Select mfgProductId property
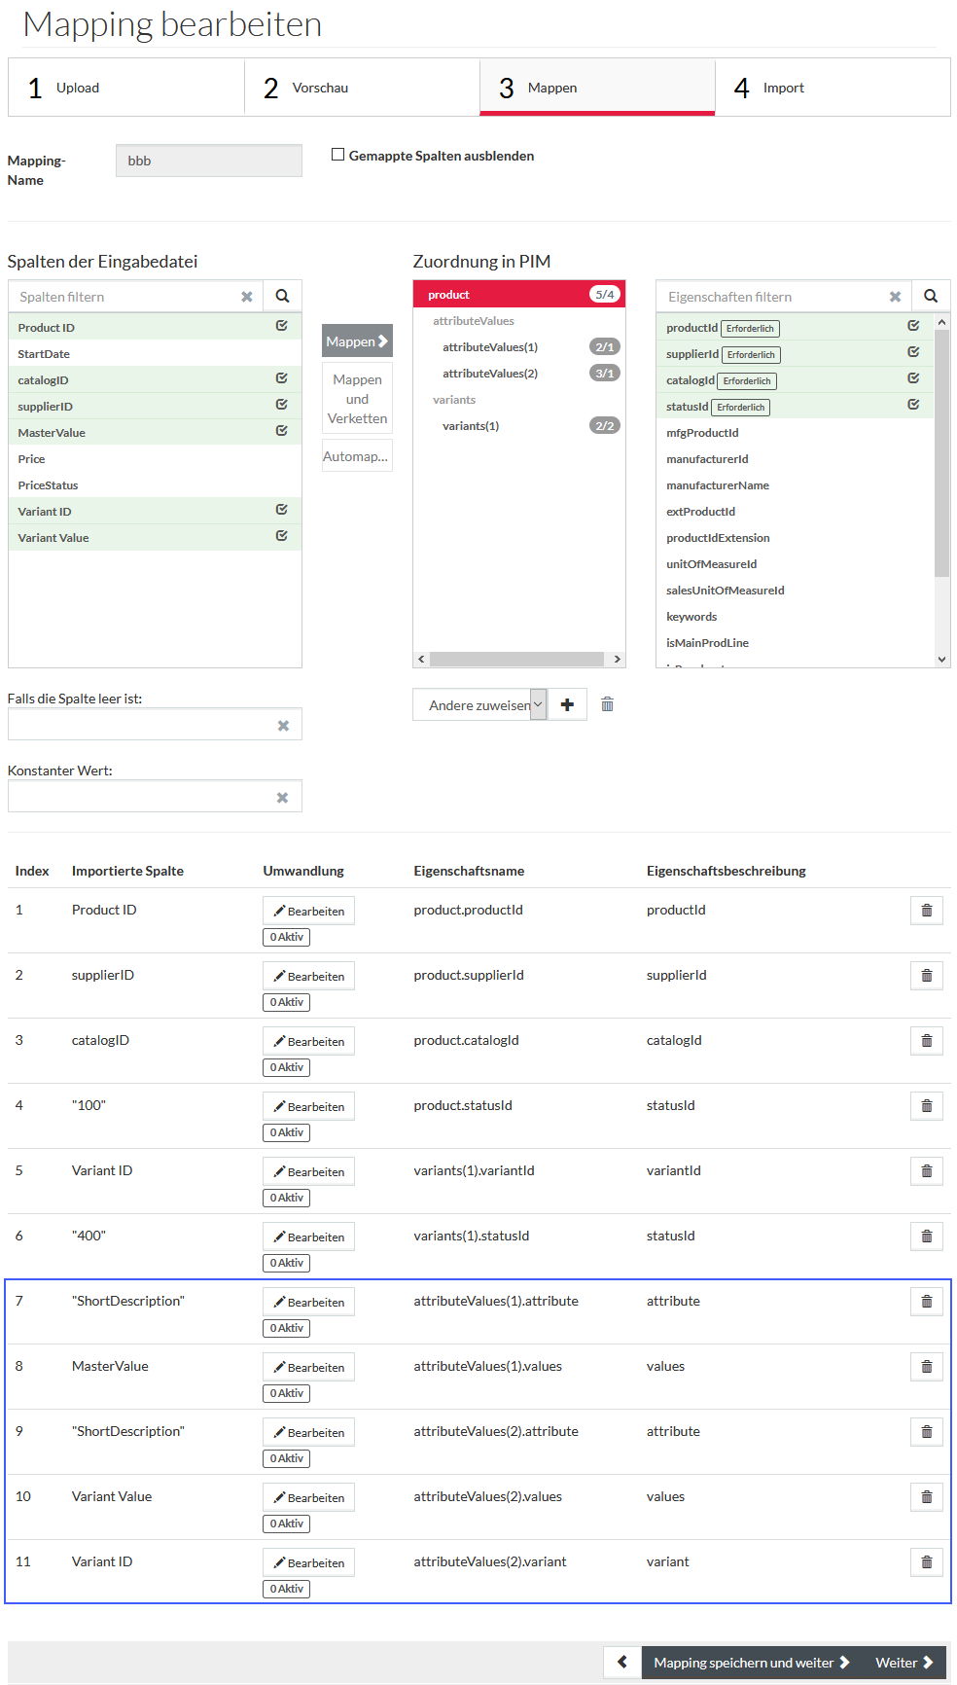Screen dimensions: 957x1685 [x=795, y=432]
